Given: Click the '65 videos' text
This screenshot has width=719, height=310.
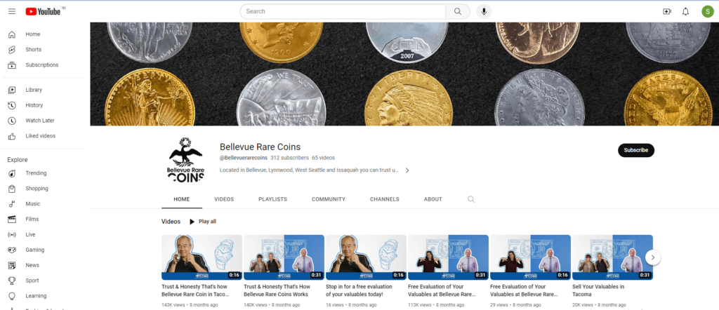Looking at the screenshot, I should coord(323,158).
